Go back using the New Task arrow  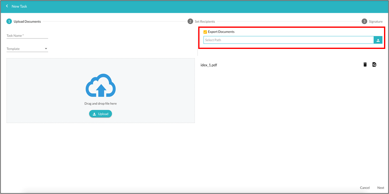tap(7, 6)
